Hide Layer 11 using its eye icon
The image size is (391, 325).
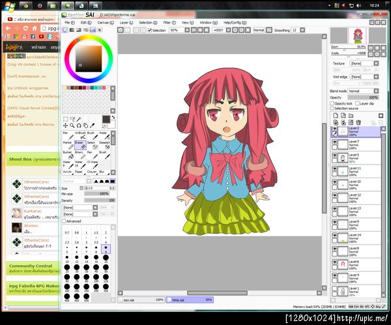click(334, 168)
